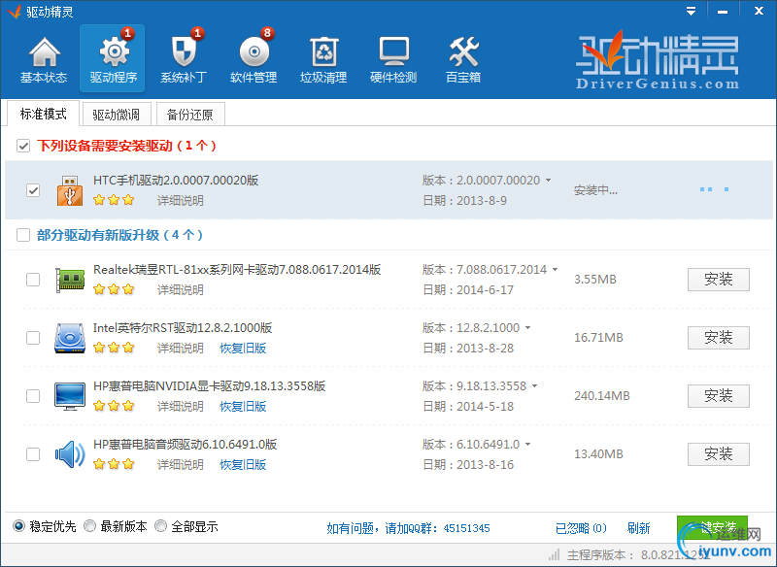Check the Intel英特尔RST driver checkbox

[33, 338]
